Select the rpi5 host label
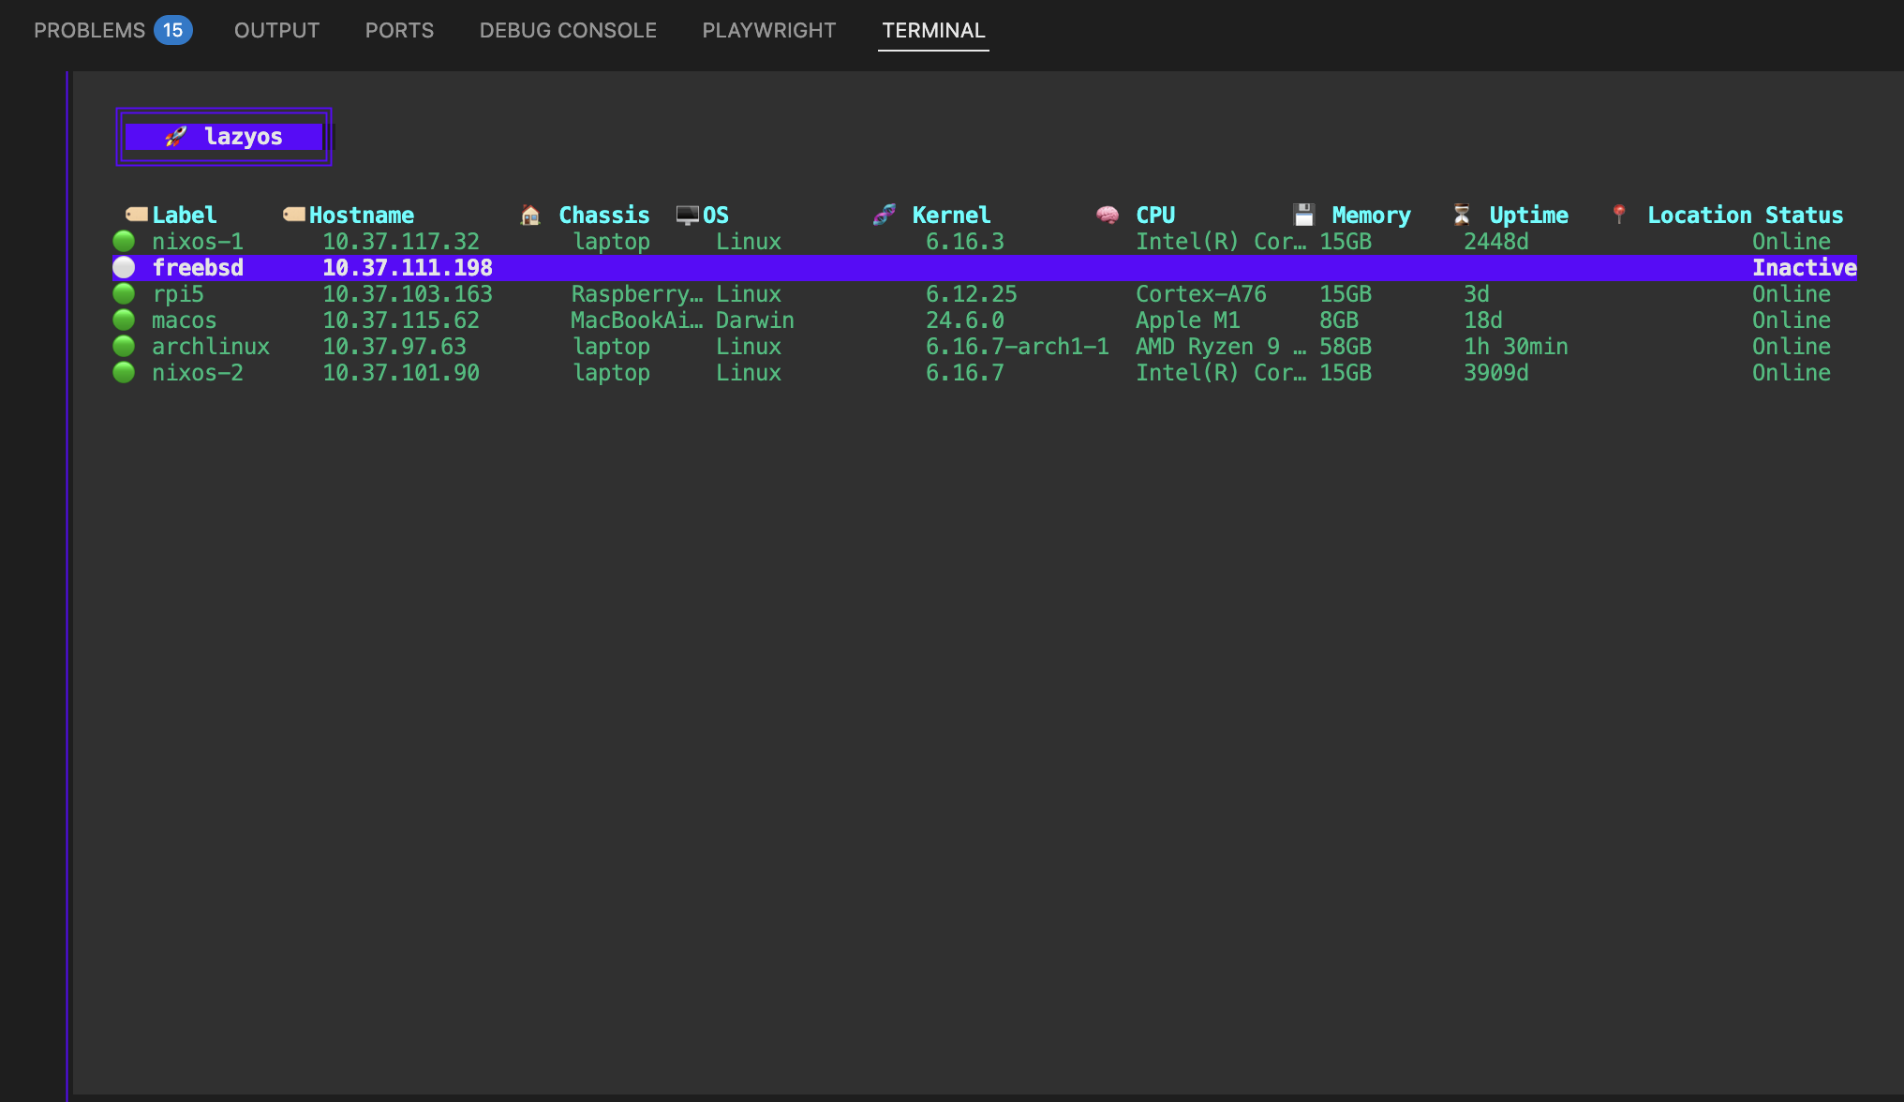 click(178, 294)
